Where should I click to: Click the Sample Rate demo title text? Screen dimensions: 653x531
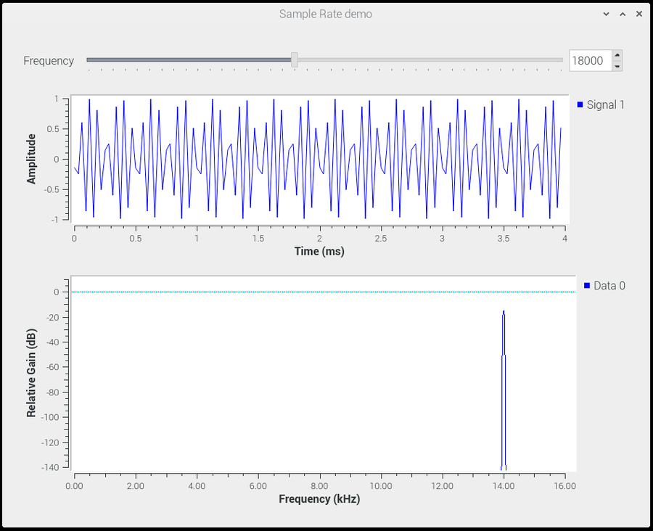click(325, 14)
